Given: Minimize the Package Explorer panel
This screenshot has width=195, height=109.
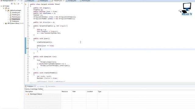Looking at the screenshot, I should pyautogui.click(x=19, y=1).
